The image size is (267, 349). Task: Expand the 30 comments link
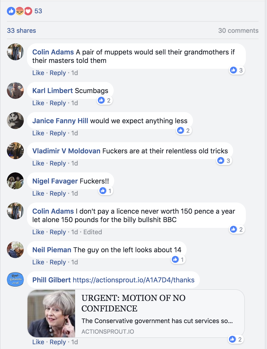[238, 31]
